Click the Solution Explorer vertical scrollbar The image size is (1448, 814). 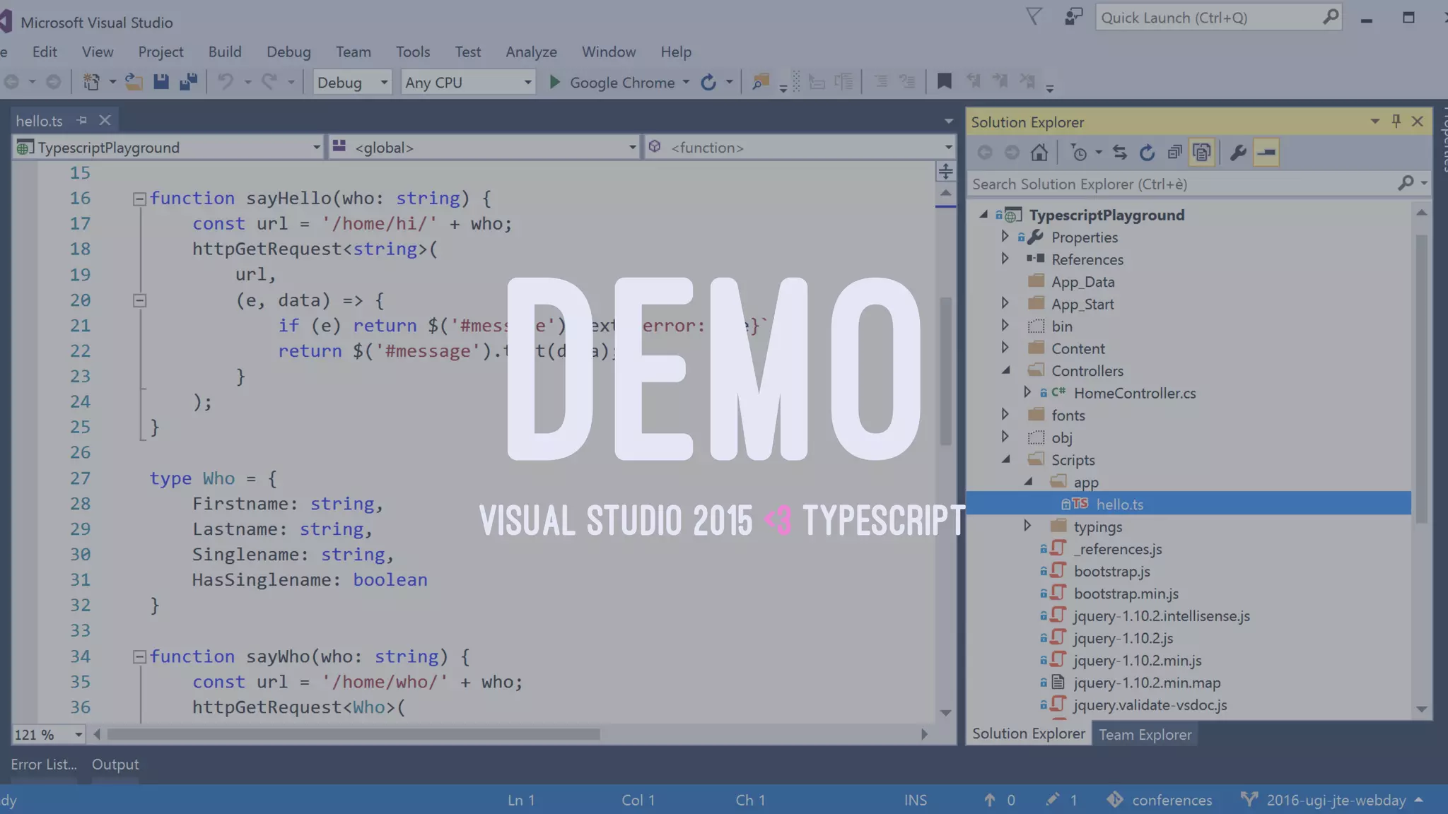tap(1421, 378)
